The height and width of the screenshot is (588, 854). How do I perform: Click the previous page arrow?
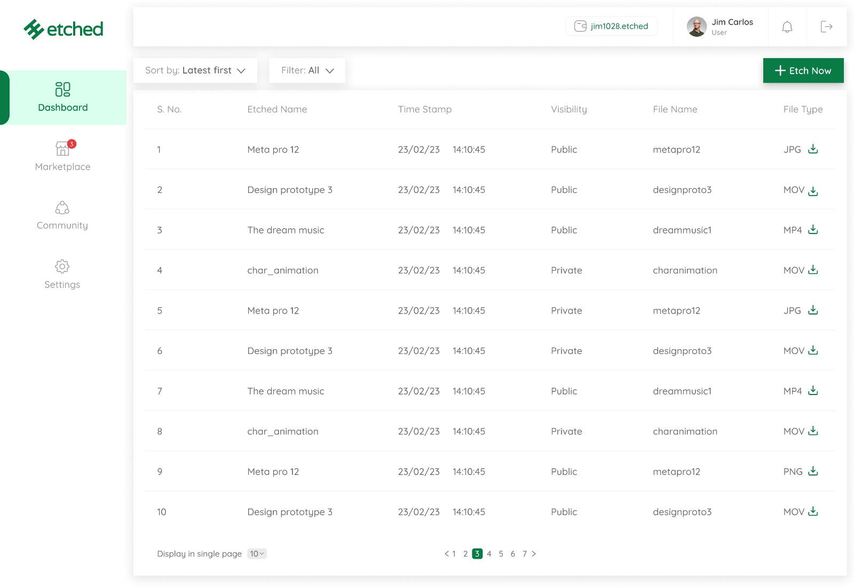446,554
